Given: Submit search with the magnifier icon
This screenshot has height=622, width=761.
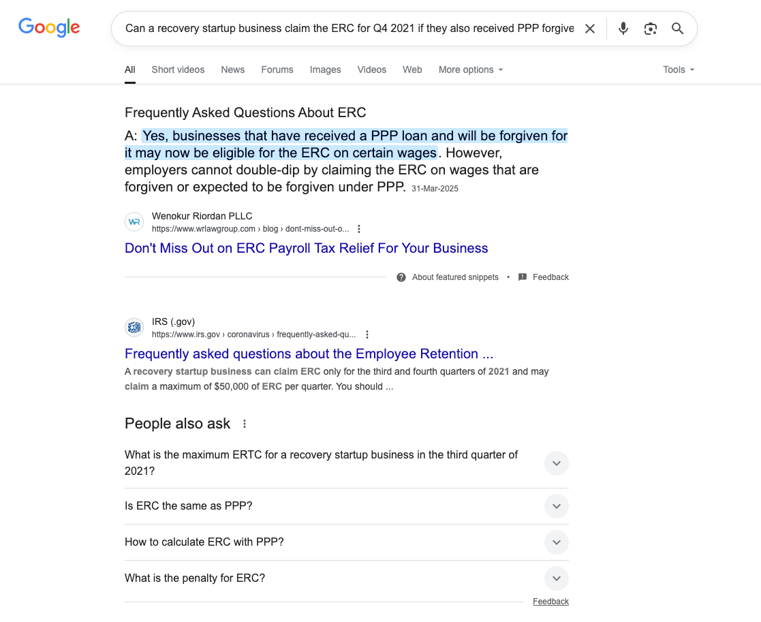Looking at the screenshot, I should pos(677,29).
